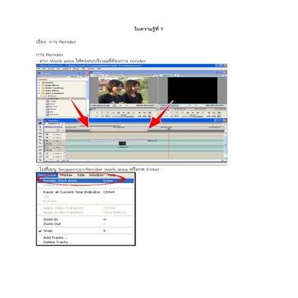Expand the Presets folder in Effects
Image resolution: width=298 pixels, height=298 pixels.
pyautogui.click(x=39, y=83)
